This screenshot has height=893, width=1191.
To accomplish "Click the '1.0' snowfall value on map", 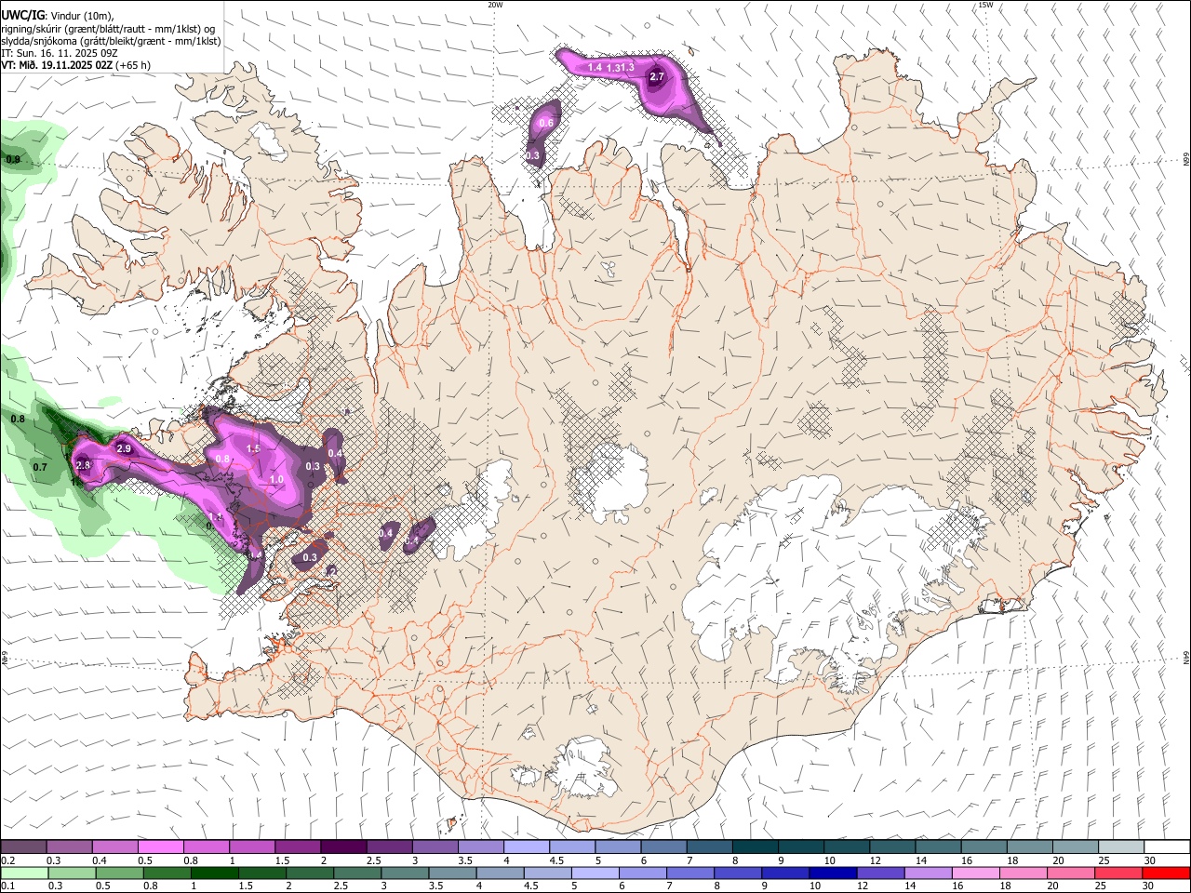I will pyautogui.click(x=276, y=480).
